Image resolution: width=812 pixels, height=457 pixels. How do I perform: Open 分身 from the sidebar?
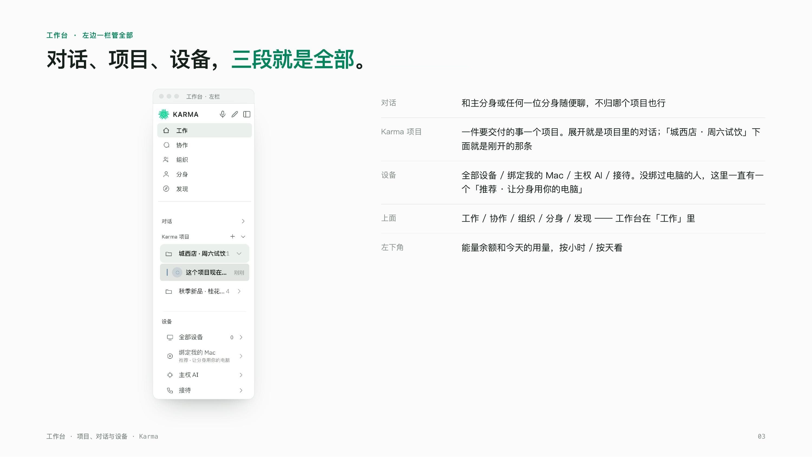point(204,174)
